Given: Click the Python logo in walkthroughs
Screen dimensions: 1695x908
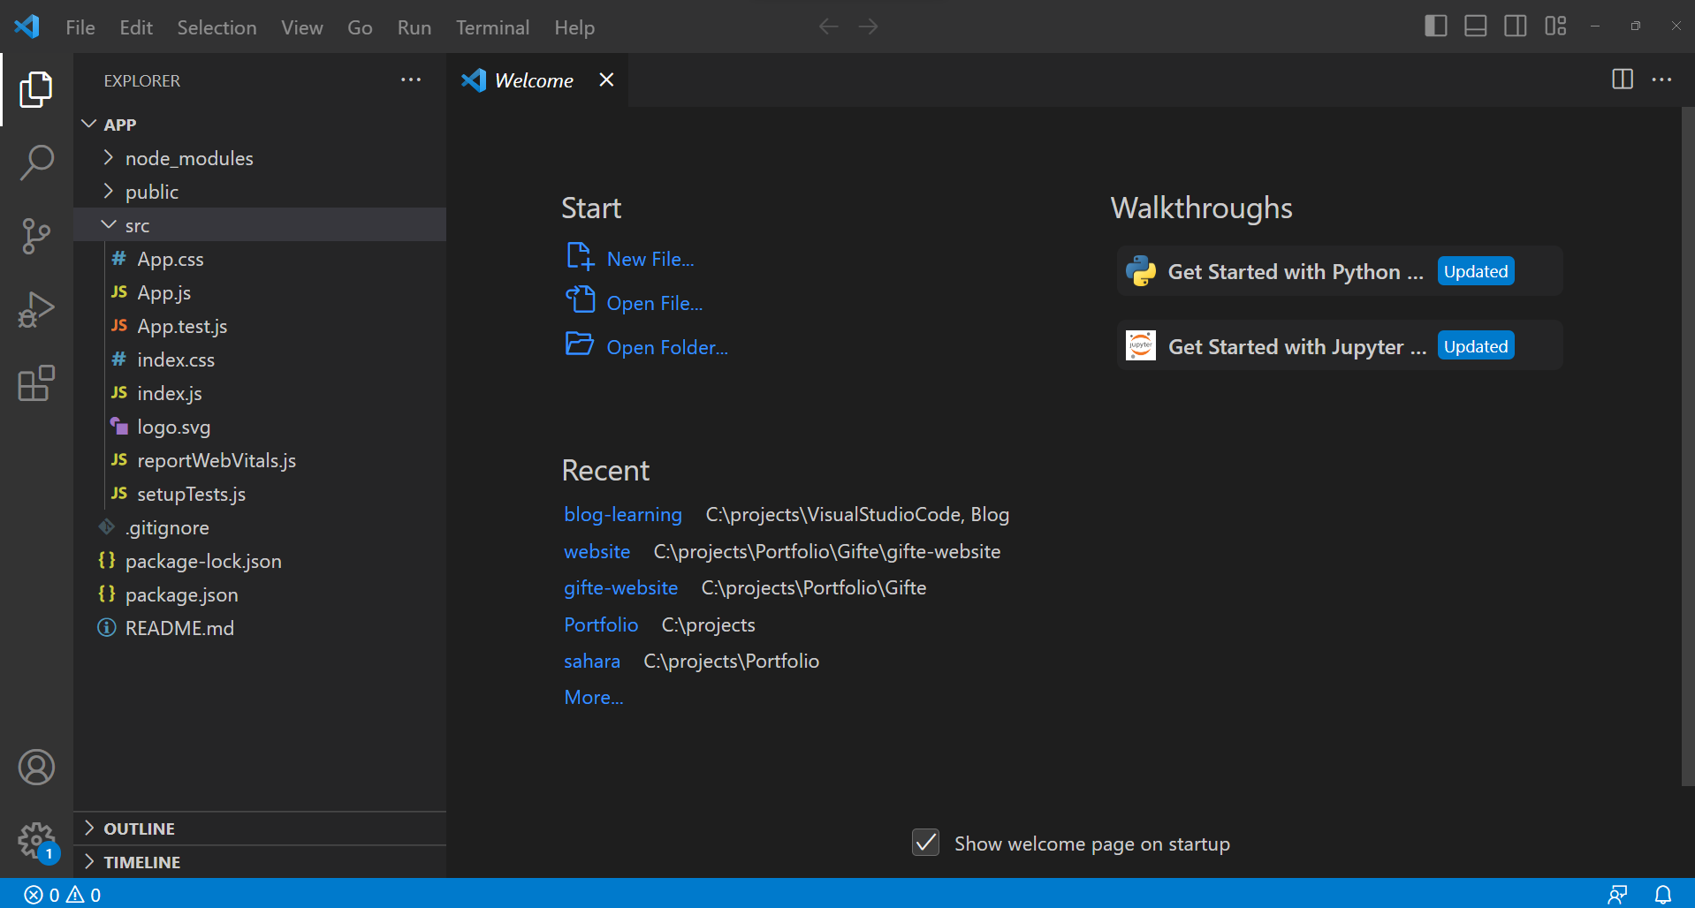Looking at the screenshot, I should (1141, 271).
